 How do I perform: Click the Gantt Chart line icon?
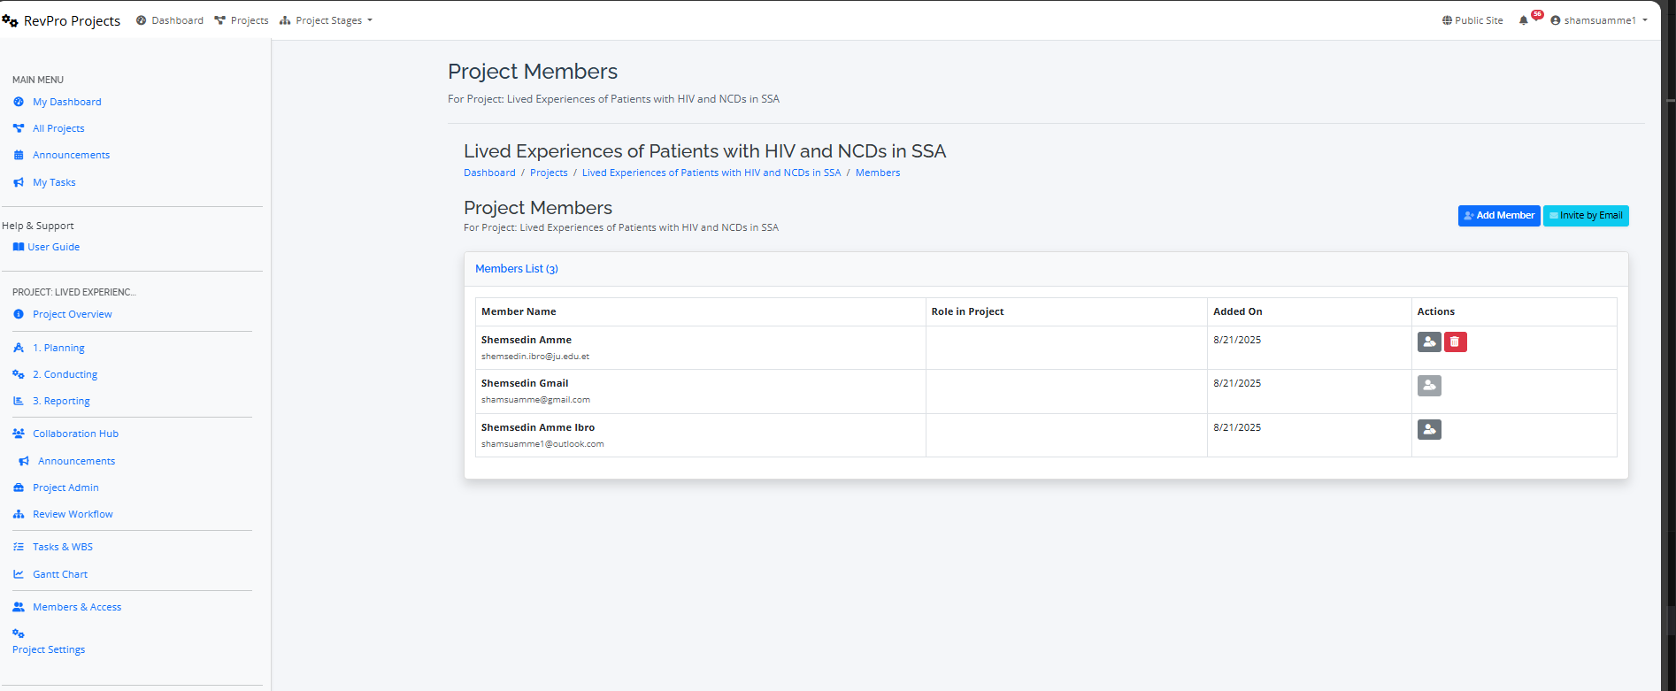pos(19,574)
